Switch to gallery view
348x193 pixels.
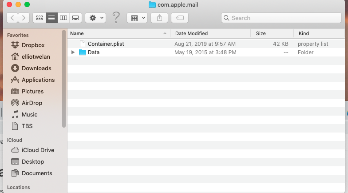click(75, 18)
